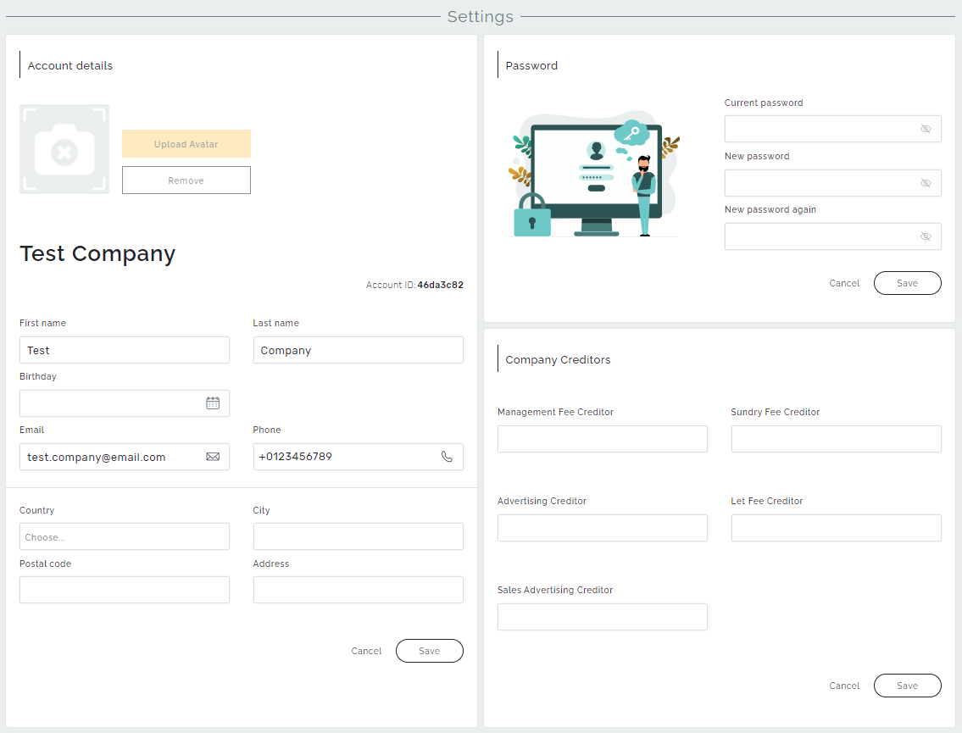Save the Account details form

tap(430, 651)
